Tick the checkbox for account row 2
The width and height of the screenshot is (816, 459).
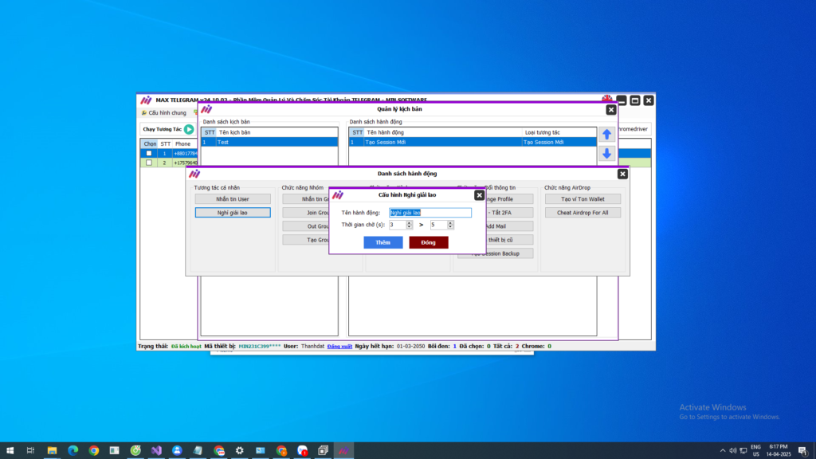tap(149, 163)
